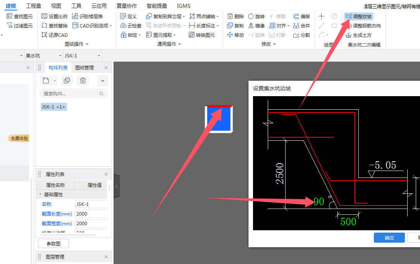Click the 查找图元 tool
The image size is (420, 264).
19,17
